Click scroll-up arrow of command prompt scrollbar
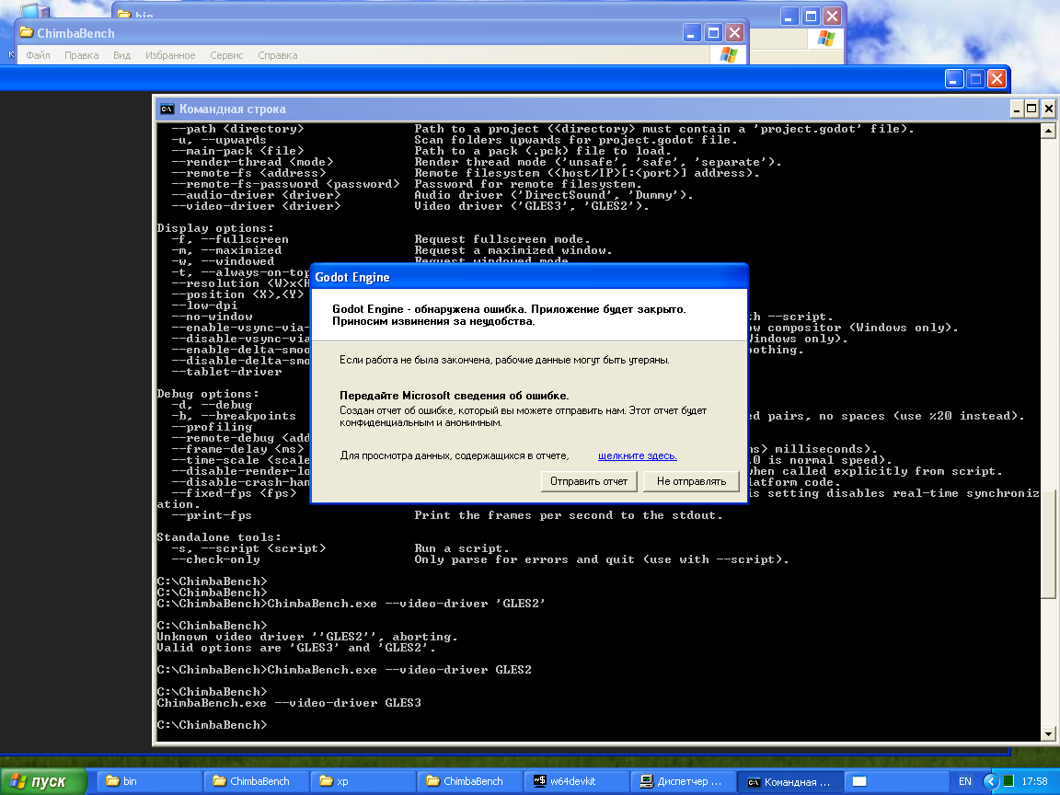This screenshot has height=795, width=1060. (x=1049, y=131)
